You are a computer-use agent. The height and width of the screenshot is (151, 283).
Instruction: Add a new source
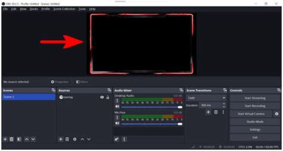61,139
